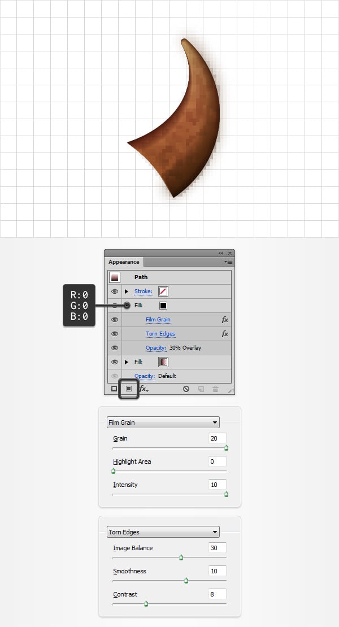The image size is (339, 627).
Task: Click the resize grip of Appearance panel
Action: [231, 391]
